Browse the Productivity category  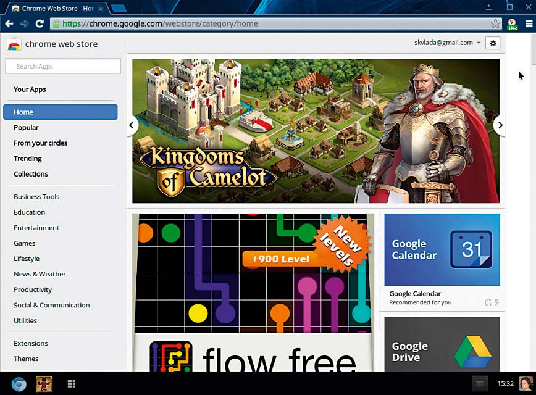[33, 289]
